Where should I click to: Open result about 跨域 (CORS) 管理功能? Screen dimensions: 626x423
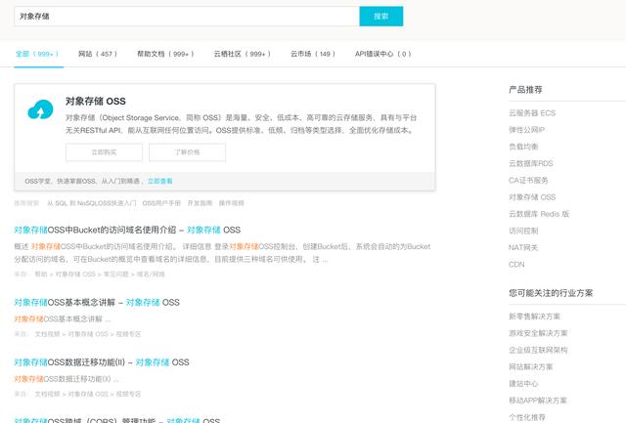117,420
